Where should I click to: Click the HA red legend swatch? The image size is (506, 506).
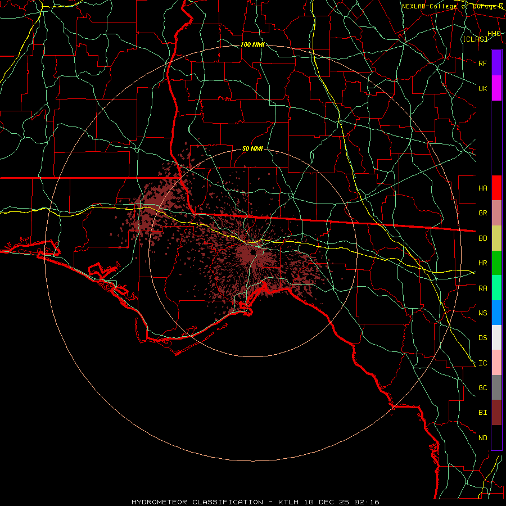pos(496,188)
